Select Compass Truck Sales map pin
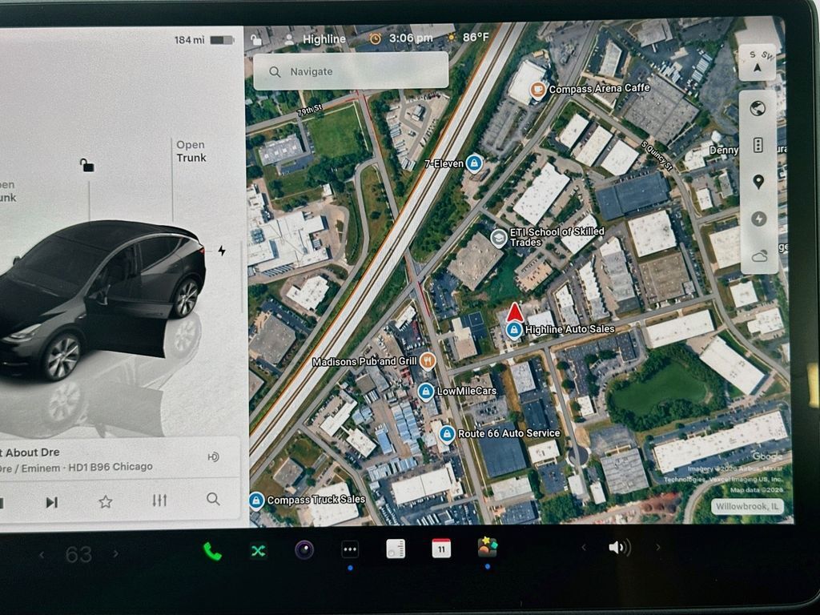The width and height of the screenshot is (820, 615). [x=256, y=500]
